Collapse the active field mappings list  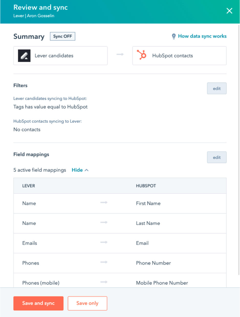click(x=78, y=170)
